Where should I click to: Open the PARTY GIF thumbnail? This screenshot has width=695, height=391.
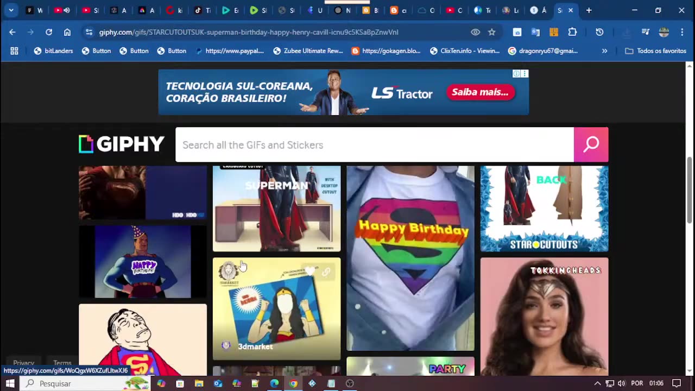click(x=410, y=367)
